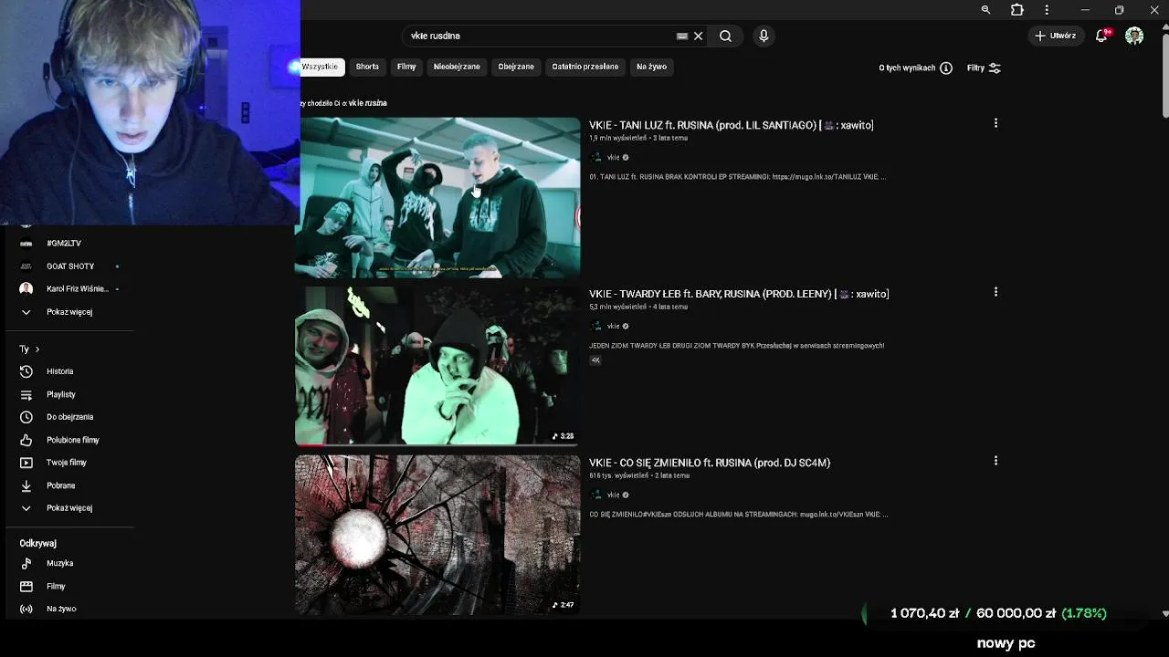
Task: Open vkie channel avatar under TWARDY ŁEB
Action: click(x=596, y=326)
